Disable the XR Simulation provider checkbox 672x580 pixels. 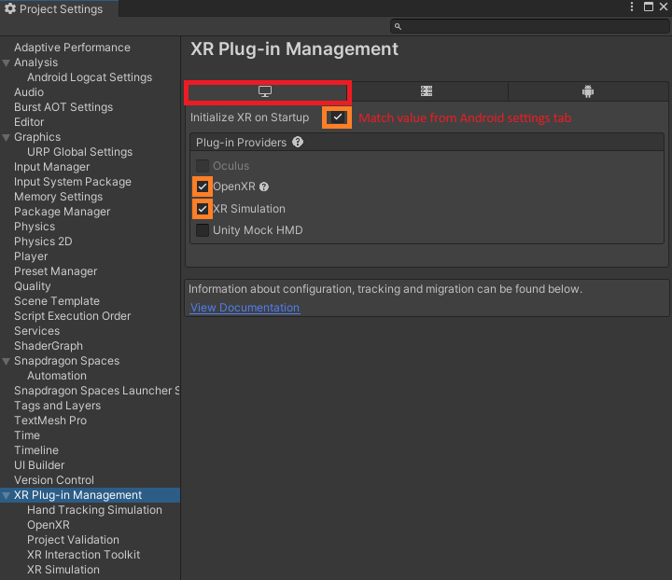point(203,209)
